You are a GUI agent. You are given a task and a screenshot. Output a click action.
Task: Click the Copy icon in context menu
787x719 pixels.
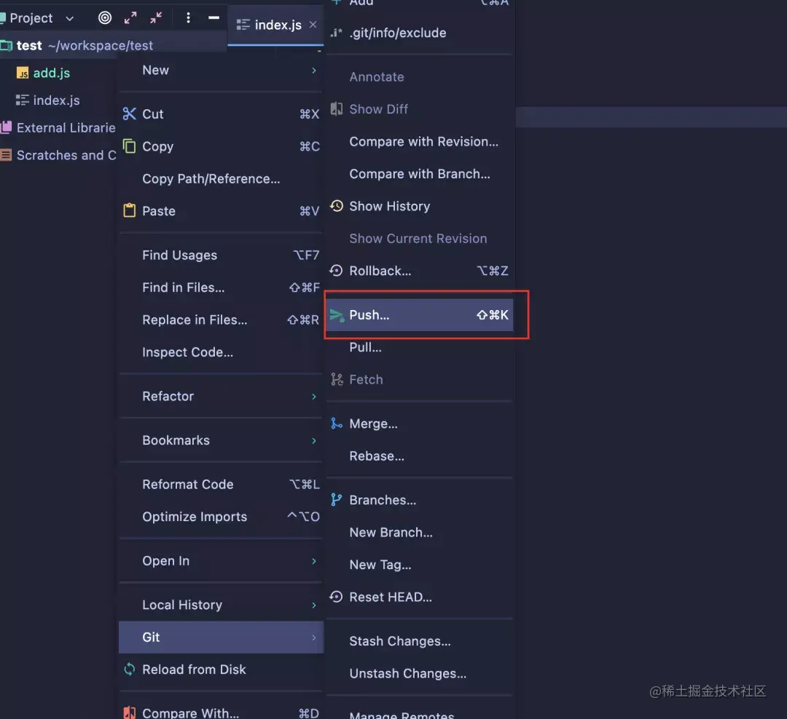(130, 146)
